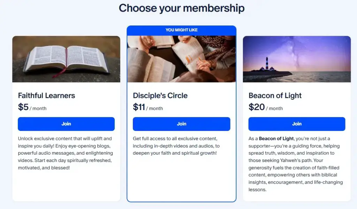Screen dimensions: 357x209
Task: Click Join on the Beacon of Light plan
Action: (296, 124)
